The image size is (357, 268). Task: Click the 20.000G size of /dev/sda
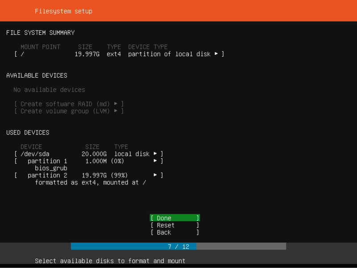click(94, 154)
